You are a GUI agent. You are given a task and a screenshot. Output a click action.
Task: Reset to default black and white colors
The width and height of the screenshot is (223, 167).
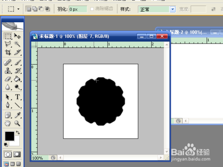6,145
